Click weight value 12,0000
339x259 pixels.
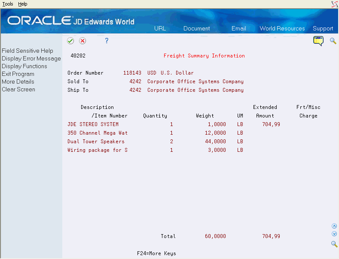point(215,133)
